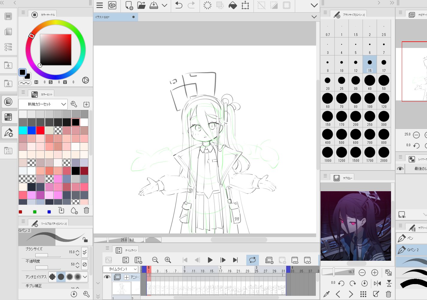Toggle loop playback in the timeline
427x300 pixels.
pos(252,260)
